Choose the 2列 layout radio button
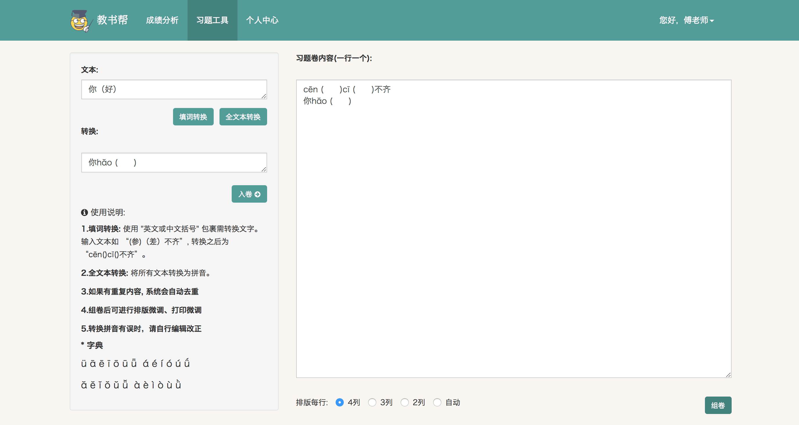The height and width of the screenshot is (425, 799). (x=404, y=402)
